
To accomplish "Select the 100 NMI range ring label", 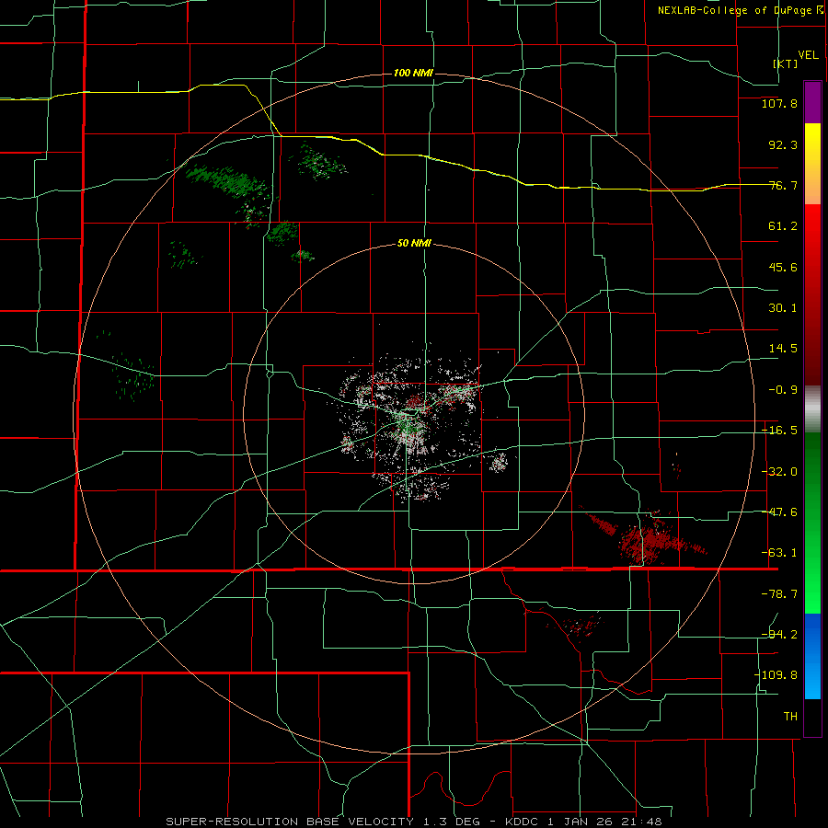I will [x=413, y=73].
